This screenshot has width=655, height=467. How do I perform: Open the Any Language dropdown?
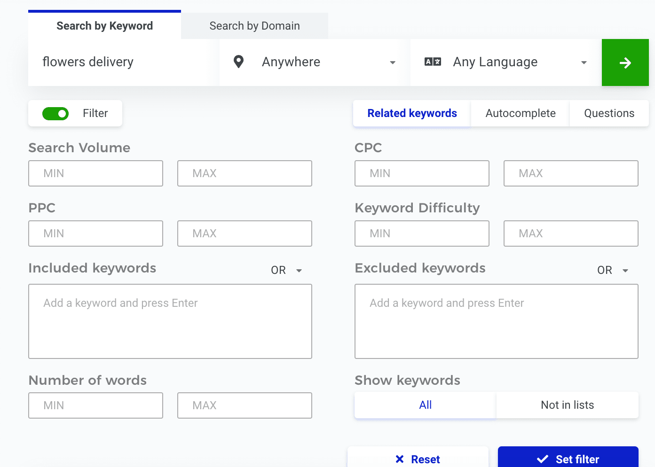[x=506, y=62]
